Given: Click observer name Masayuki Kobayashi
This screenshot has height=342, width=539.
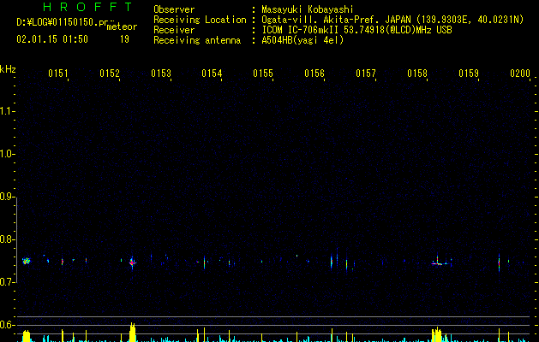Looking at the screenshot, I should point(308,9).
